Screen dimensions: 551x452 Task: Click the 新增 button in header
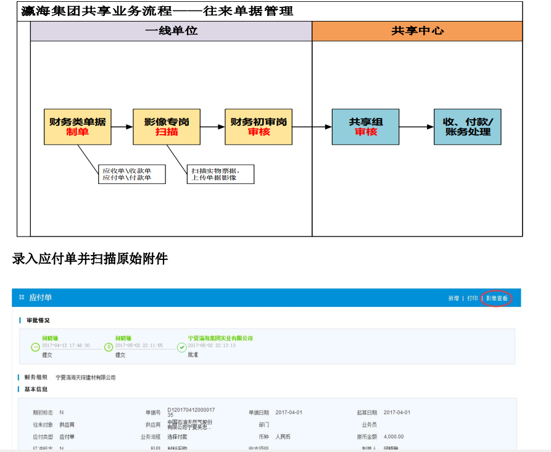454,298
